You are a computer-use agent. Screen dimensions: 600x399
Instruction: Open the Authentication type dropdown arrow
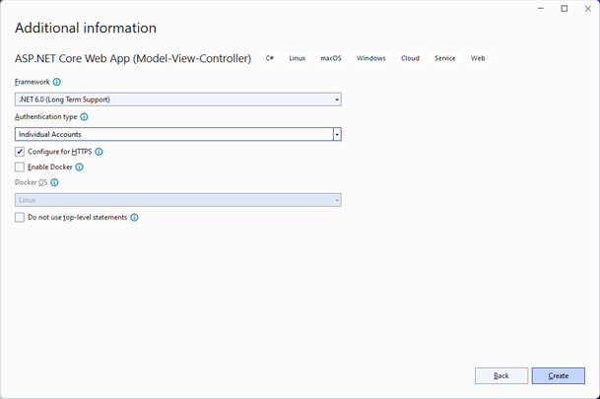[337, 134]
